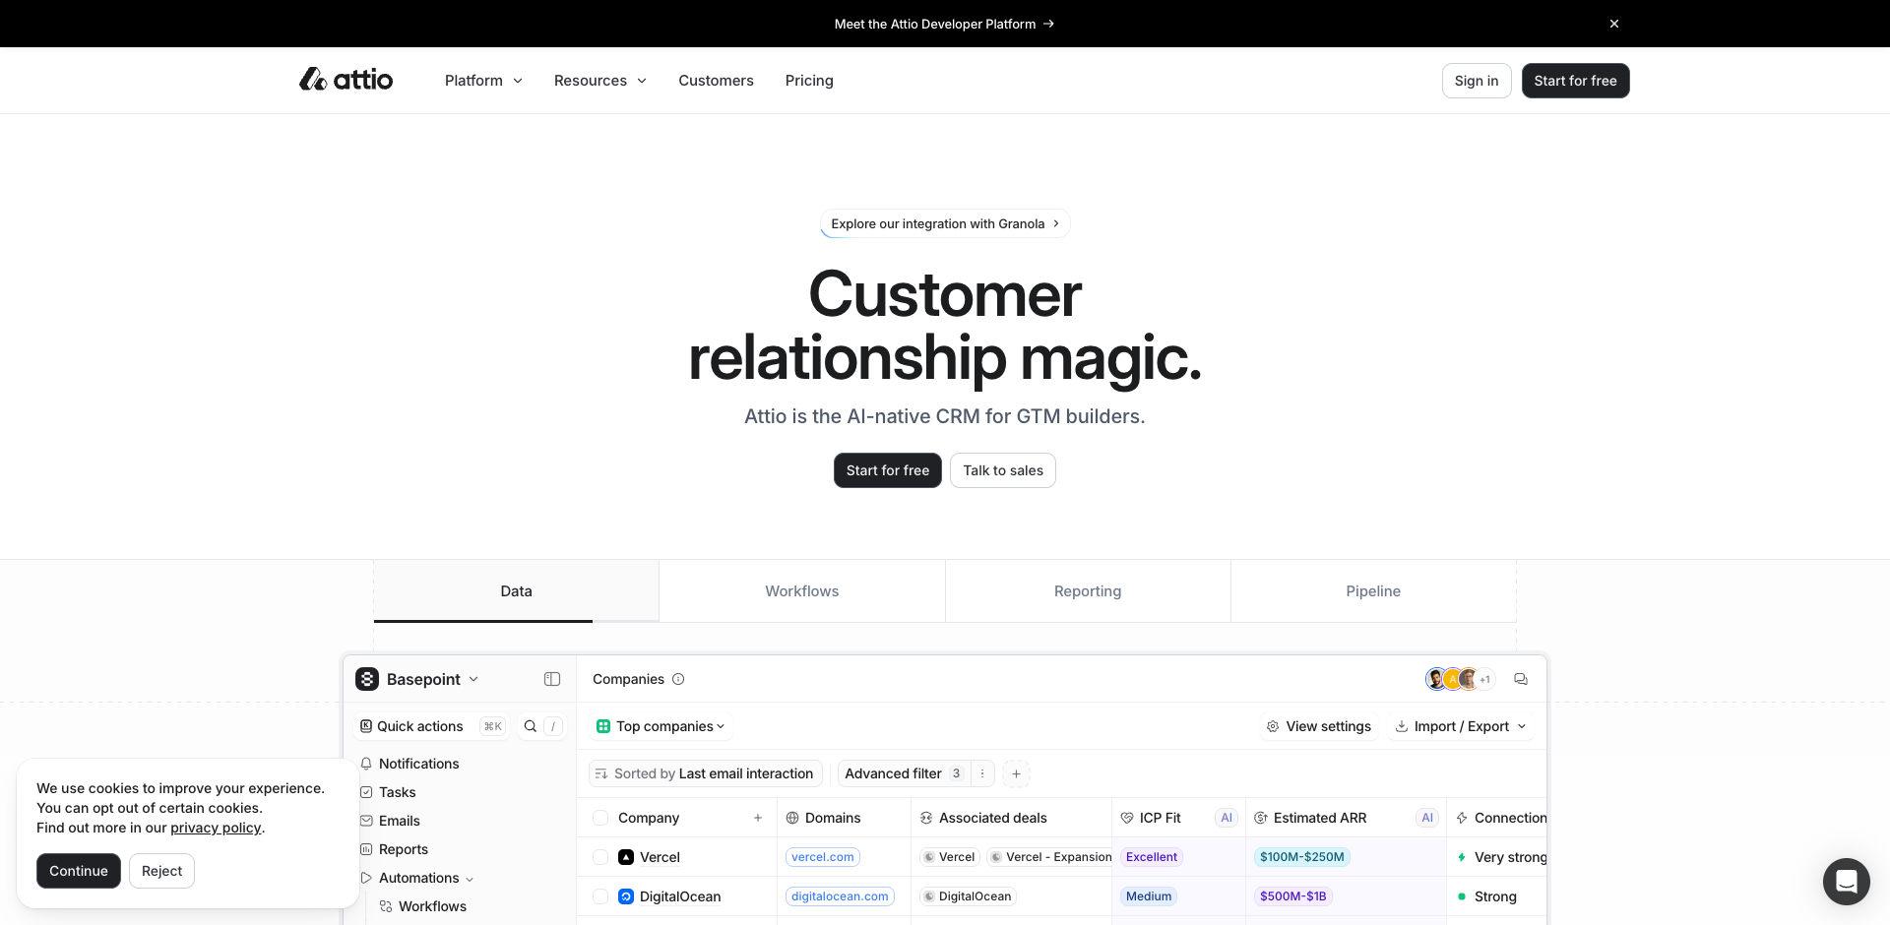Click the Import / Export download icon
Viewport: 1890px width, 925px height.
click(1402, 726)
